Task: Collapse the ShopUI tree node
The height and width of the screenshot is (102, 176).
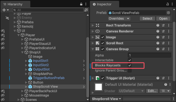Action: (x=22, y=52)
